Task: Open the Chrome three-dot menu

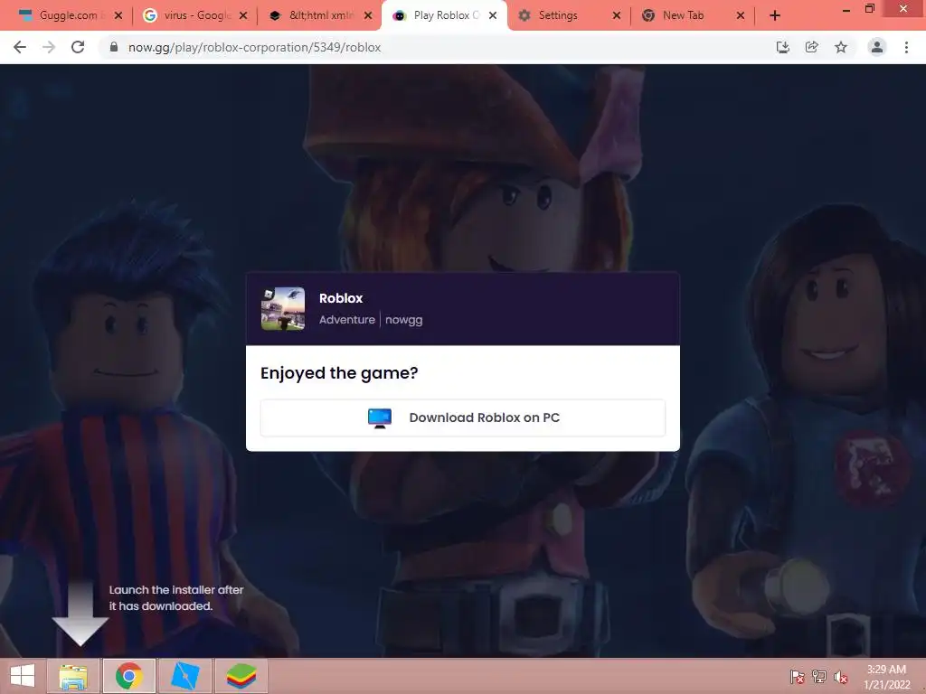Action: [x=906, y=47]
